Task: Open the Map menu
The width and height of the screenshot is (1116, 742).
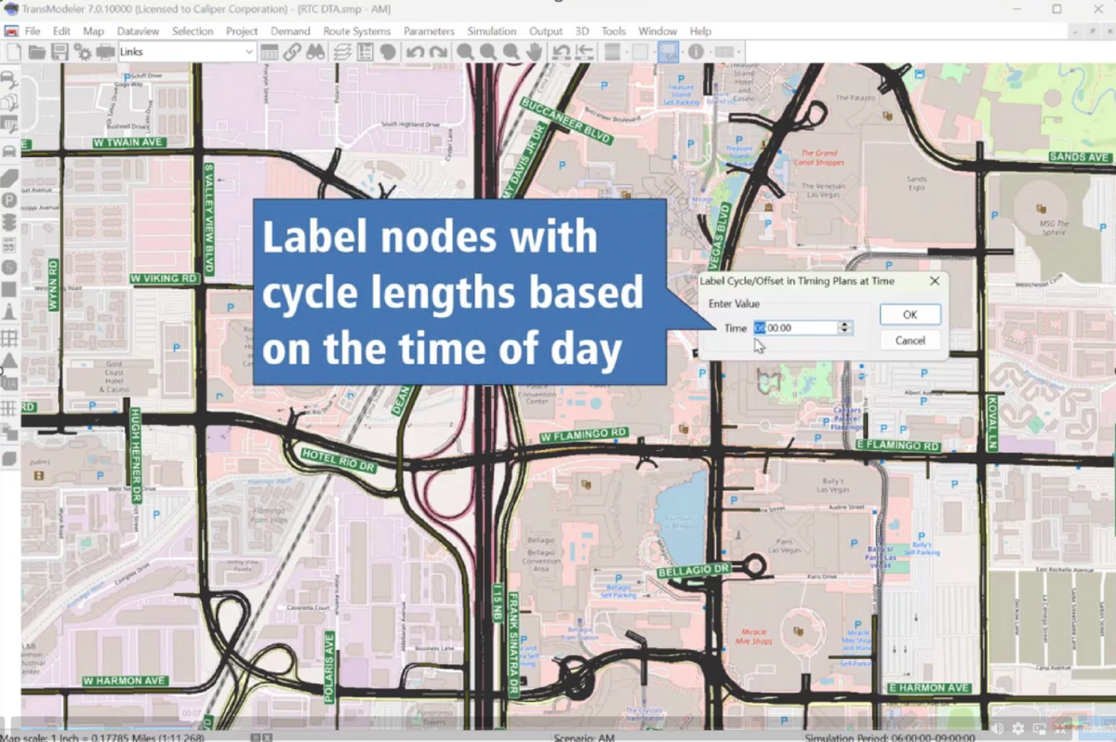Action: click(x=93, y=31)
